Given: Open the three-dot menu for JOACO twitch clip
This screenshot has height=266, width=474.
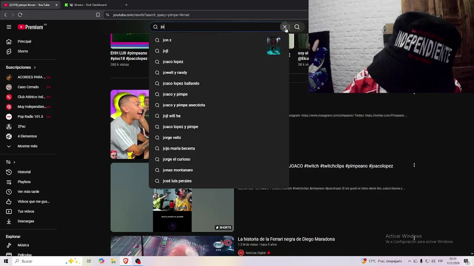Looking at the screenshot, I should (414, 165).
